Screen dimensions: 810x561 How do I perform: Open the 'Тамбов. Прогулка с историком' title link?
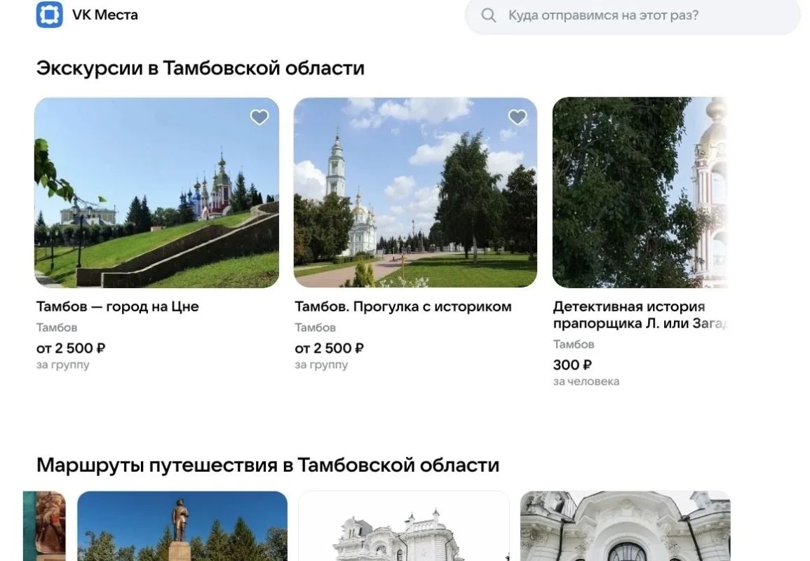[403, 306]
